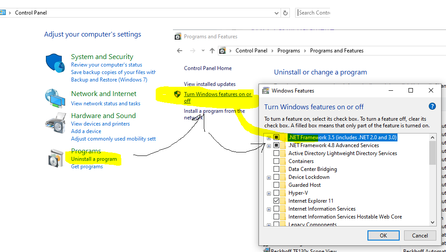Open System and Security heading link
446x252 pixels.
pyautogui.click(x=102, y=56)
